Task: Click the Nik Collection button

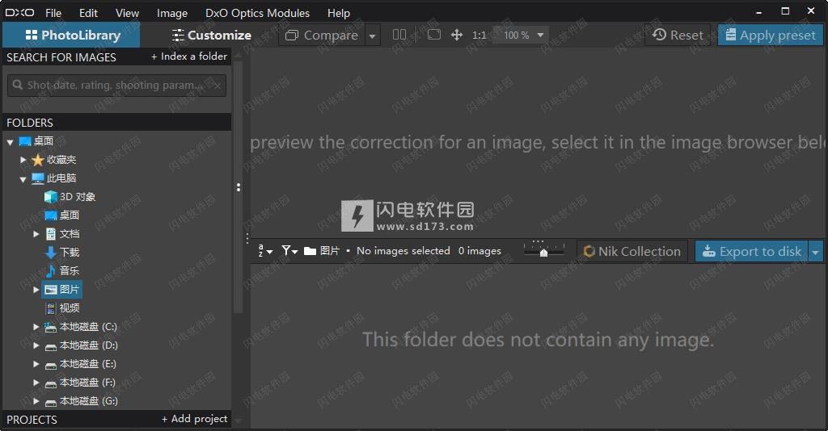Action: pos(632,251)
